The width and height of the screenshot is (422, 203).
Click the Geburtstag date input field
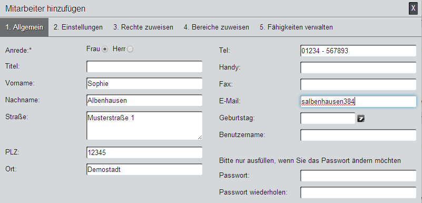[x=328, y=118]
